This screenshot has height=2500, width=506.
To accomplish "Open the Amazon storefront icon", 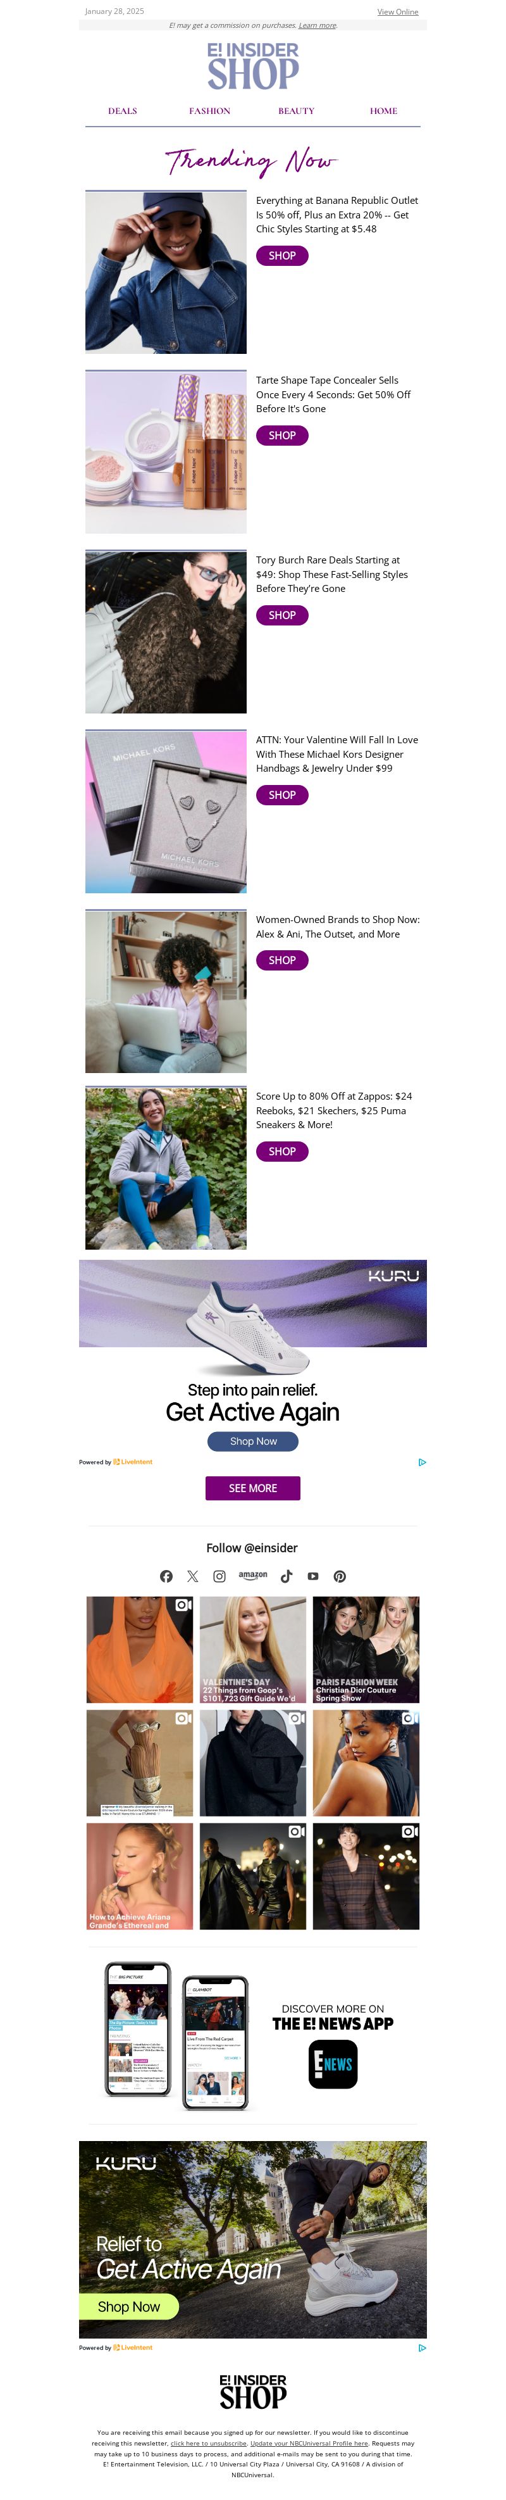I will tap(253, 1576).
